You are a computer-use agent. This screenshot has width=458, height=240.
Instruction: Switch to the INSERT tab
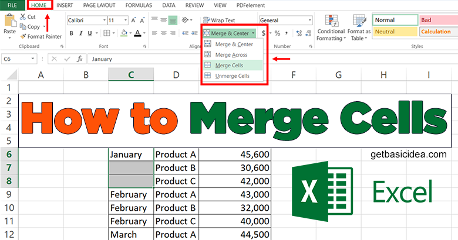coord(65,5)
